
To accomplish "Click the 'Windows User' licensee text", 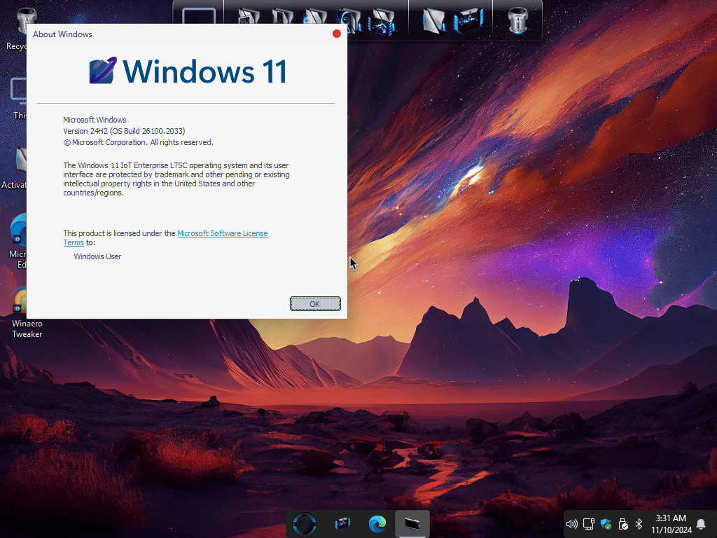I will point(97,256).
